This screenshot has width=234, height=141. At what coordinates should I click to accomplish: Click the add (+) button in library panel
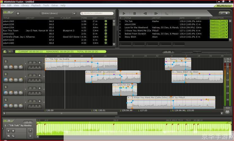18,14
